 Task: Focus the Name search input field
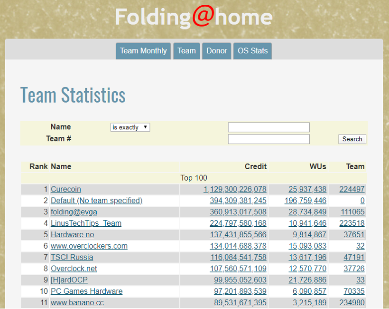click(269, 127)
